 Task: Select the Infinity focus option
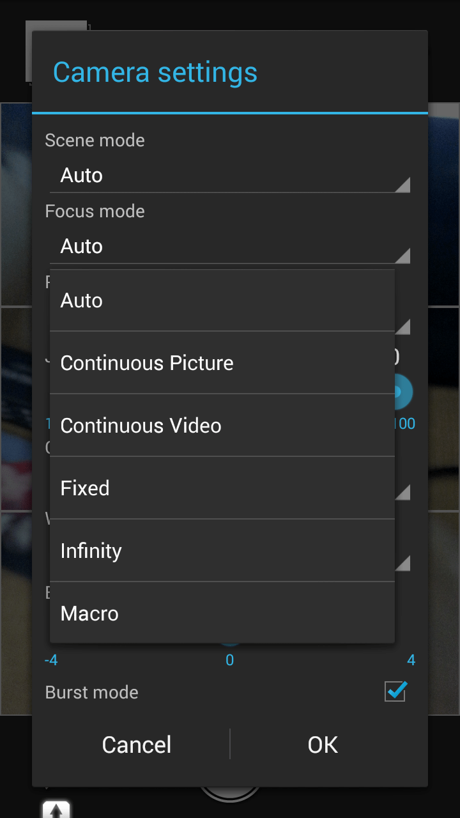click(x=222, y=551)
